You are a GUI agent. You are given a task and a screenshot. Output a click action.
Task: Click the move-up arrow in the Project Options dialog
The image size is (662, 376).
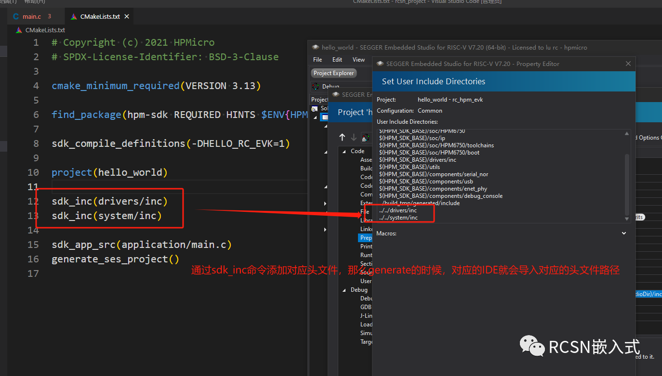pos(342,137)
